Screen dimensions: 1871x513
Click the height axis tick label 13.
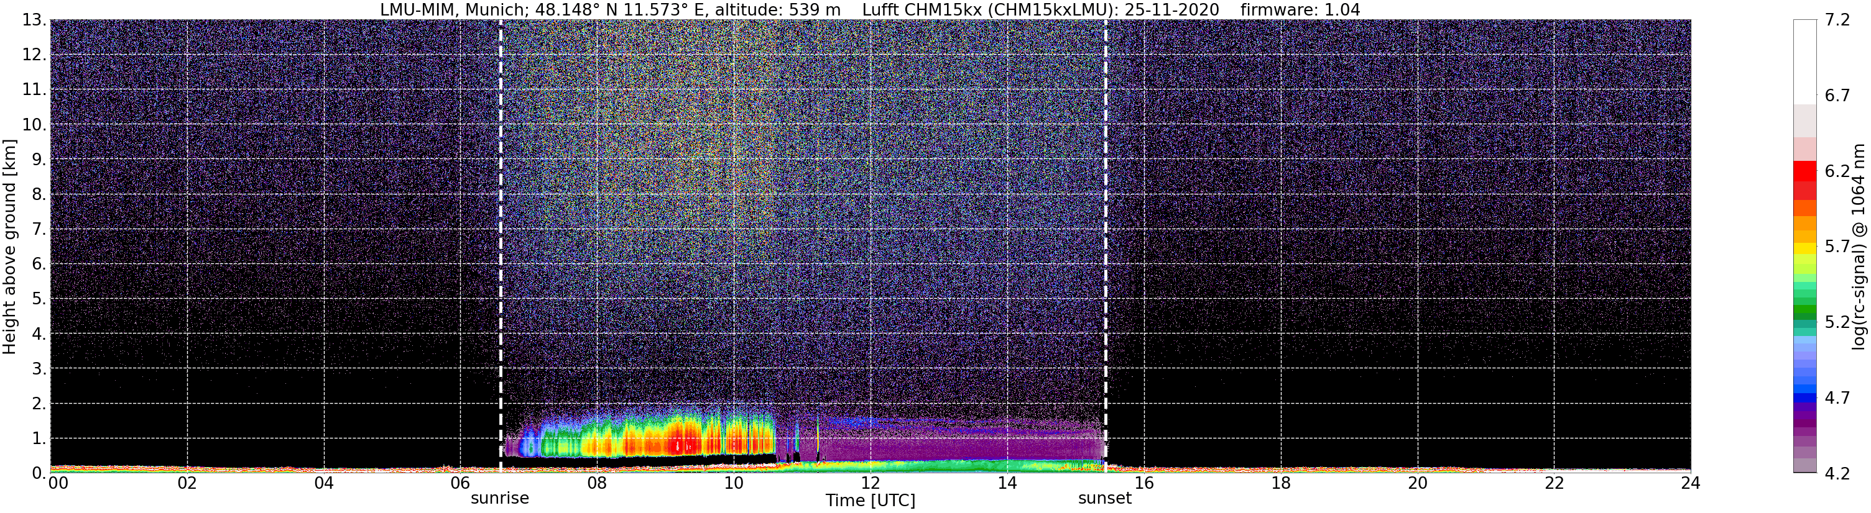coord(34,20)
